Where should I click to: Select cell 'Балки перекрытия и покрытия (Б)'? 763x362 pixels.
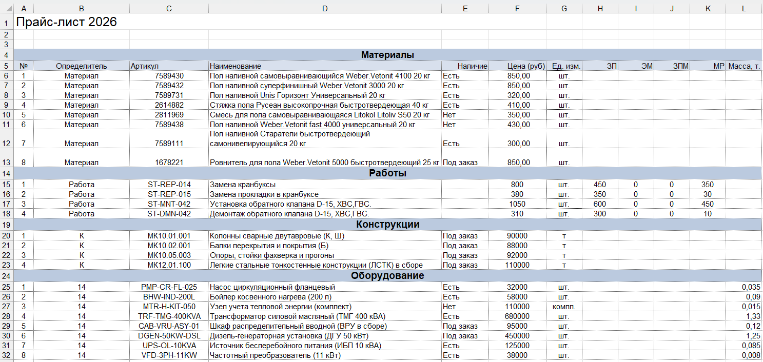coord(325,246)
